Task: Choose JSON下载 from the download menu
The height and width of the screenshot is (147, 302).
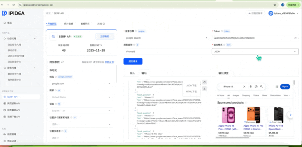Action: pos(191,86)
